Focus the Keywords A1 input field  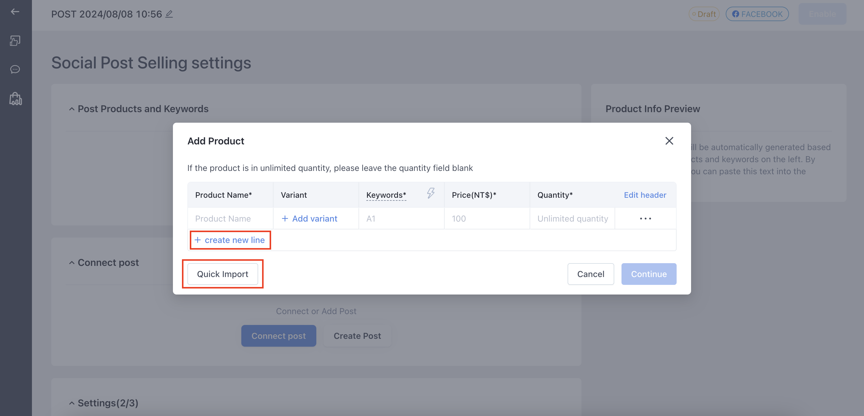pyautogui.click(x=402, y=219)
